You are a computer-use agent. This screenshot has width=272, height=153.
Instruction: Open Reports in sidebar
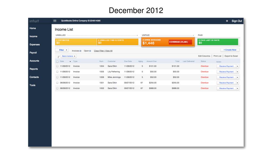pos(34,69)
